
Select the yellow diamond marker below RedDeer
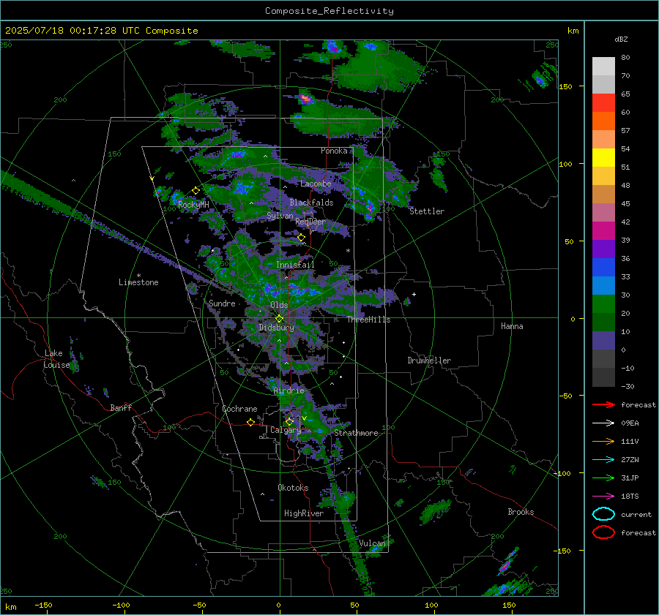(301, 238)
